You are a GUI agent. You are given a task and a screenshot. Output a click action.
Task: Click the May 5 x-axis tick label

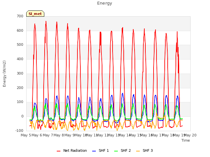tap(26, 135)
